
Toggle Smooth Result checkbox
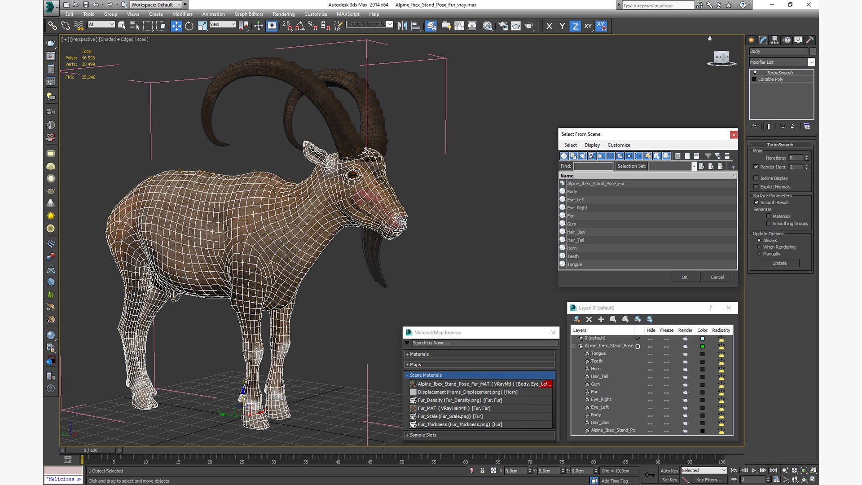click(x=756, y=202)
